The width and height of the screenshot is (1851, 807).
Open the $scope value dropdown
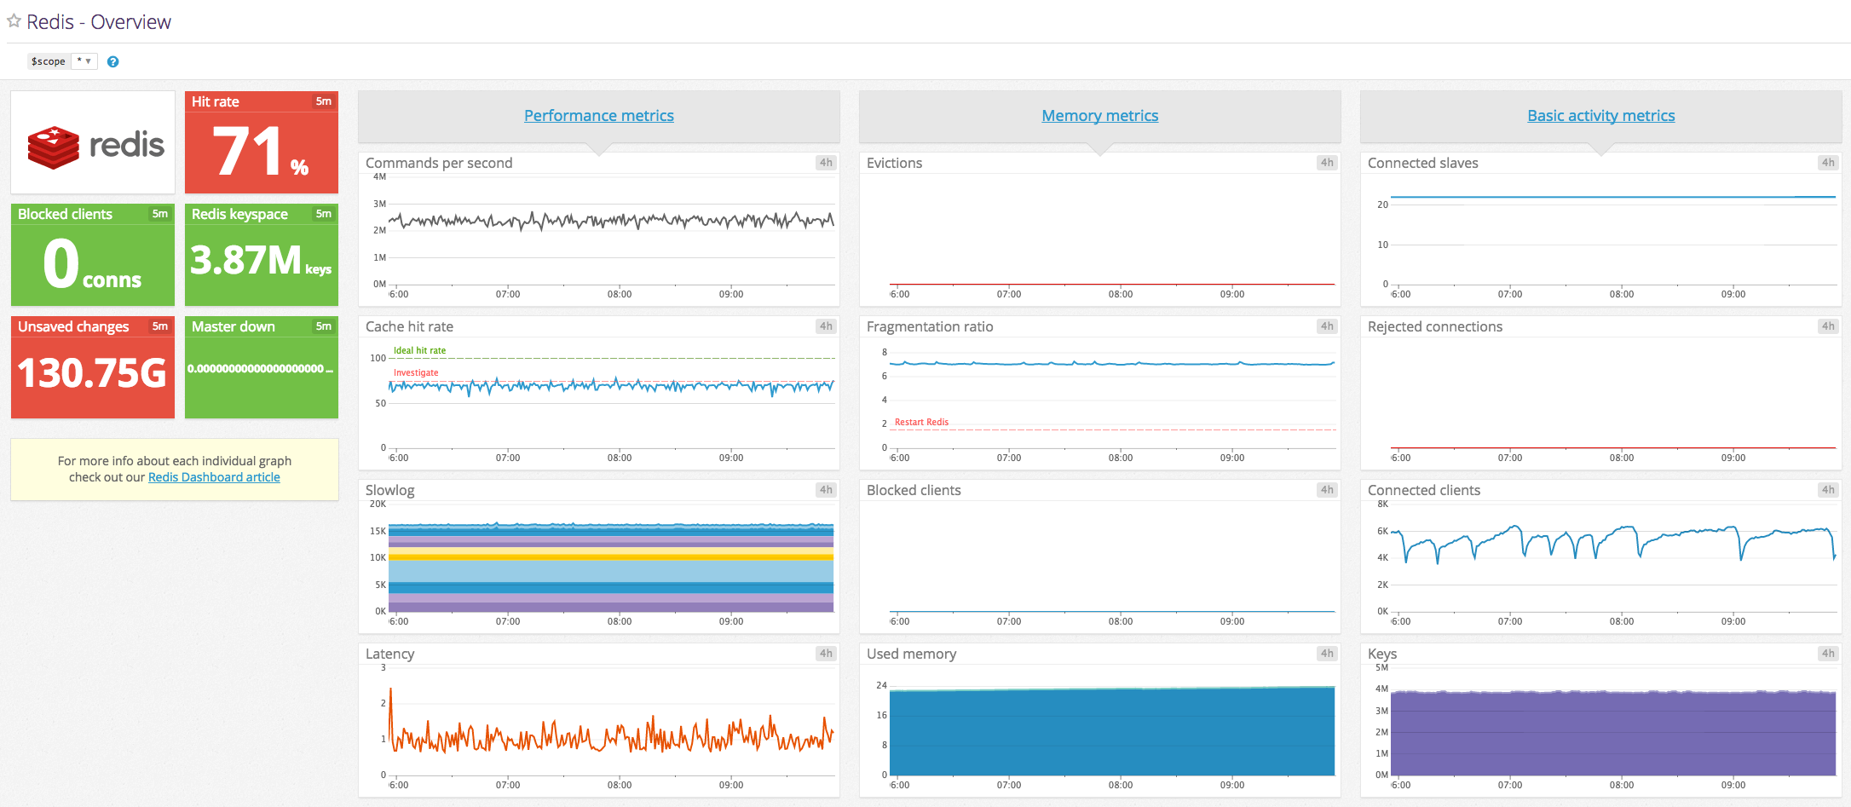(x=83, y=61)
